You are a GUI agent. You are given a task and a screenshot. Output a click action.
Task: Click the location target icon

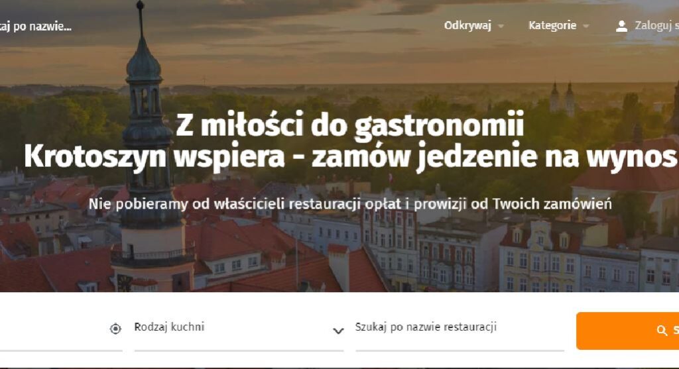115,329
